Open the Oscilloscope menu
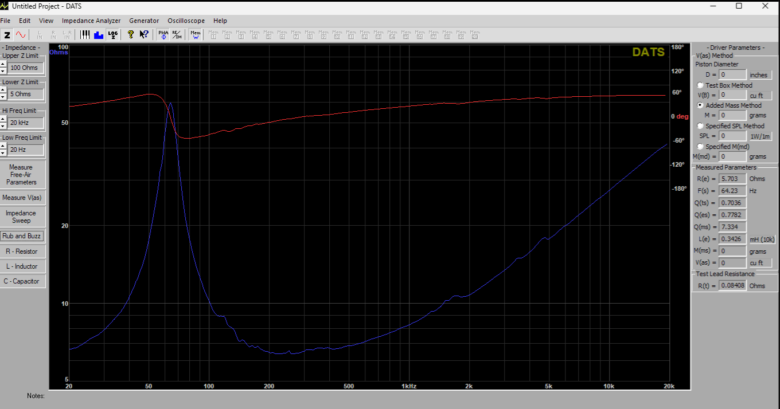Screen dimensions: 780x409 186,21
